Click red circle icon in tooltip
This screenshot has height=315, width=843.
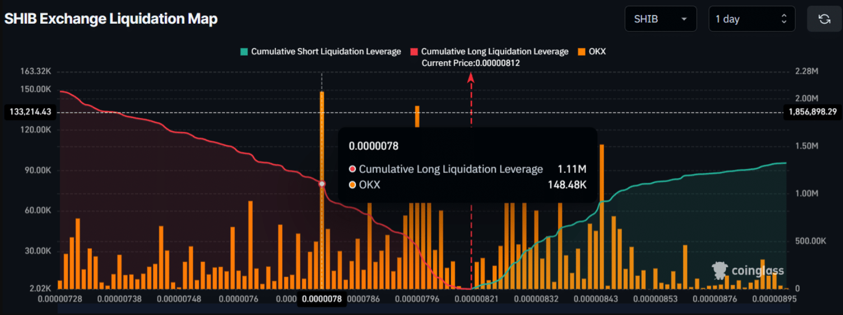click(352, 169)
